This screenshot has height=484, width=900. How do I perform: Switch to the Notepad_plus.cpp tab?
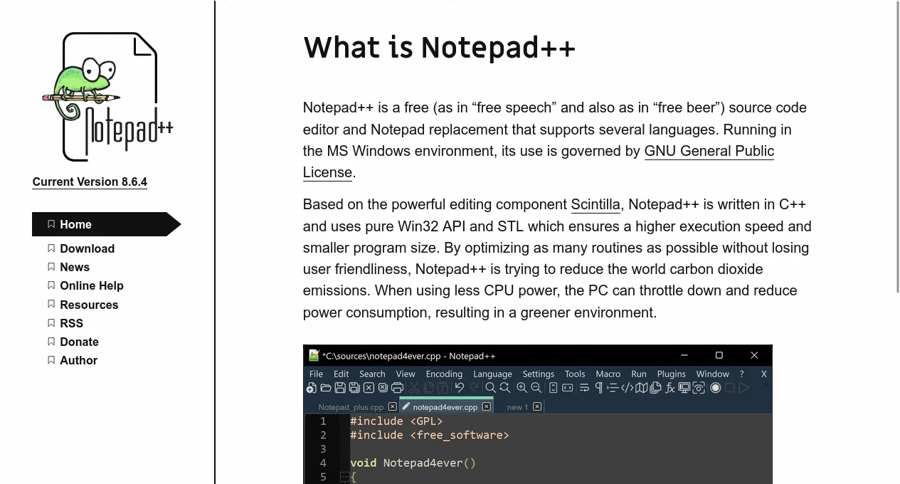tap(351, 407)
